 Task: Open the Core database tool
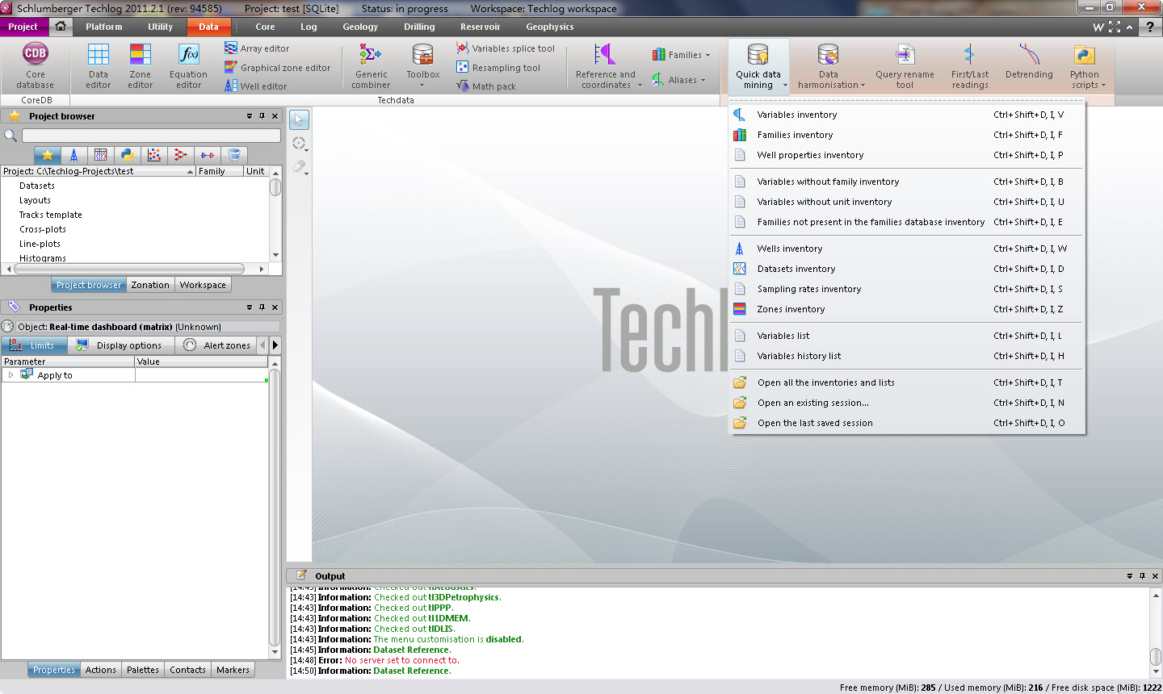coord(35,66)
